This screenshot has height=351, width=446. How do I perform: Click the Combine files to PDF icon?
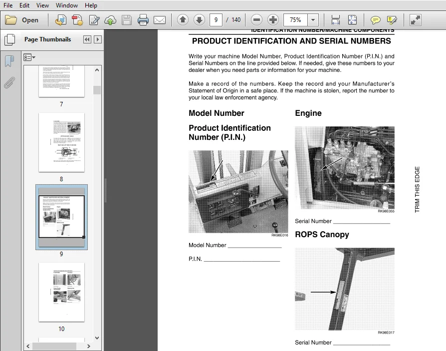click(x=77, y=20)
